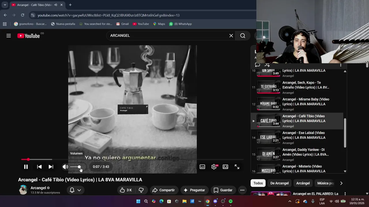The image size is (369, 207).
Task: Play Te Extraño from playlist
Action: pos(297,87)
